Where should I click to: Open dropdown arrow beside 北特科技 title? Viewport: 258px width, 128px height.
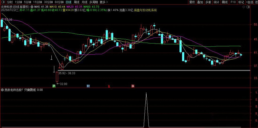coord(32,6)
